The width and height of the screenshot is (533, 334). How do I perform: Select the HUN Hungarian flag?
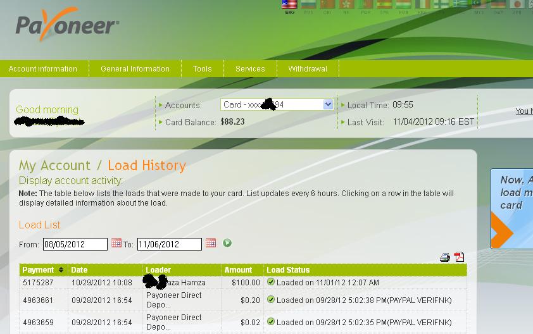click(x=403, y=4)
